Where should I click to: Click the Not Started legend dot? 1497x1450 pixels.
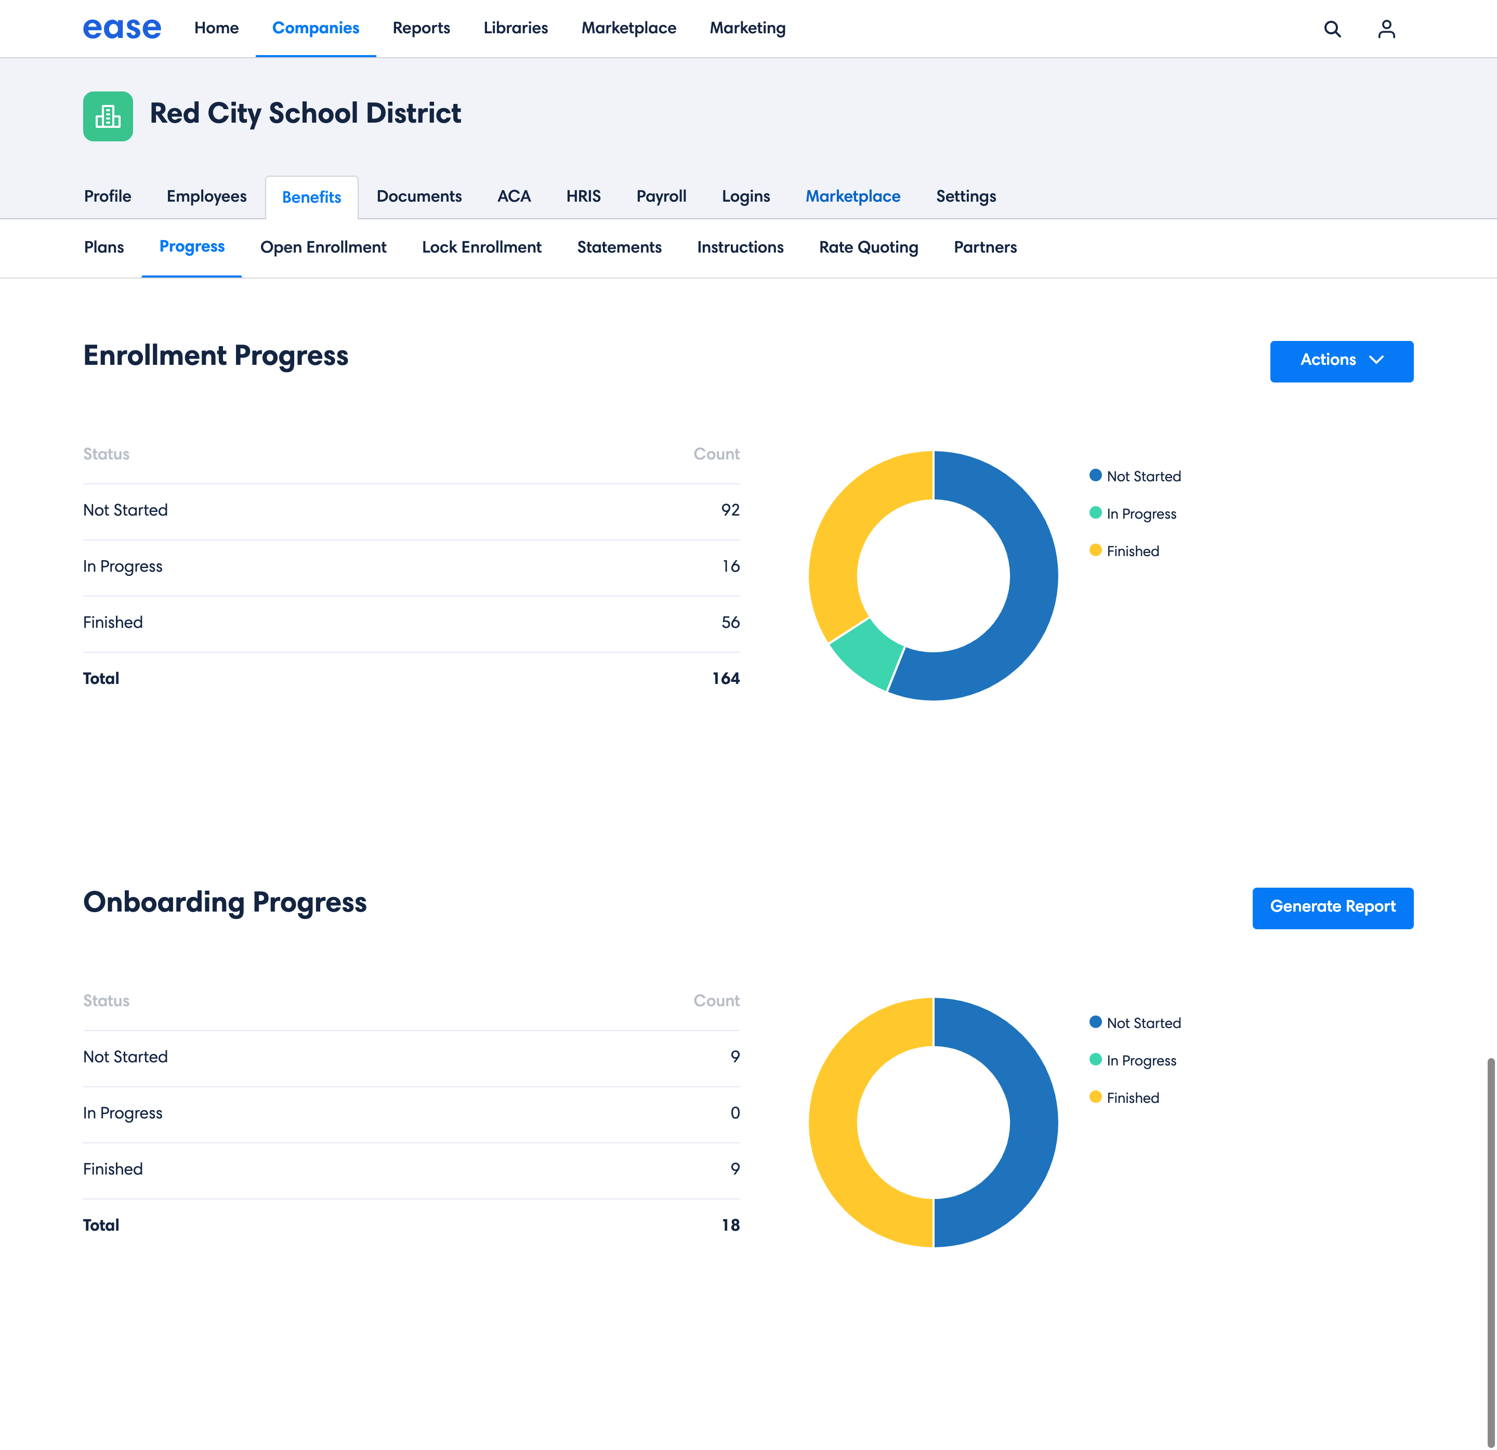(x=1095, y=475)
